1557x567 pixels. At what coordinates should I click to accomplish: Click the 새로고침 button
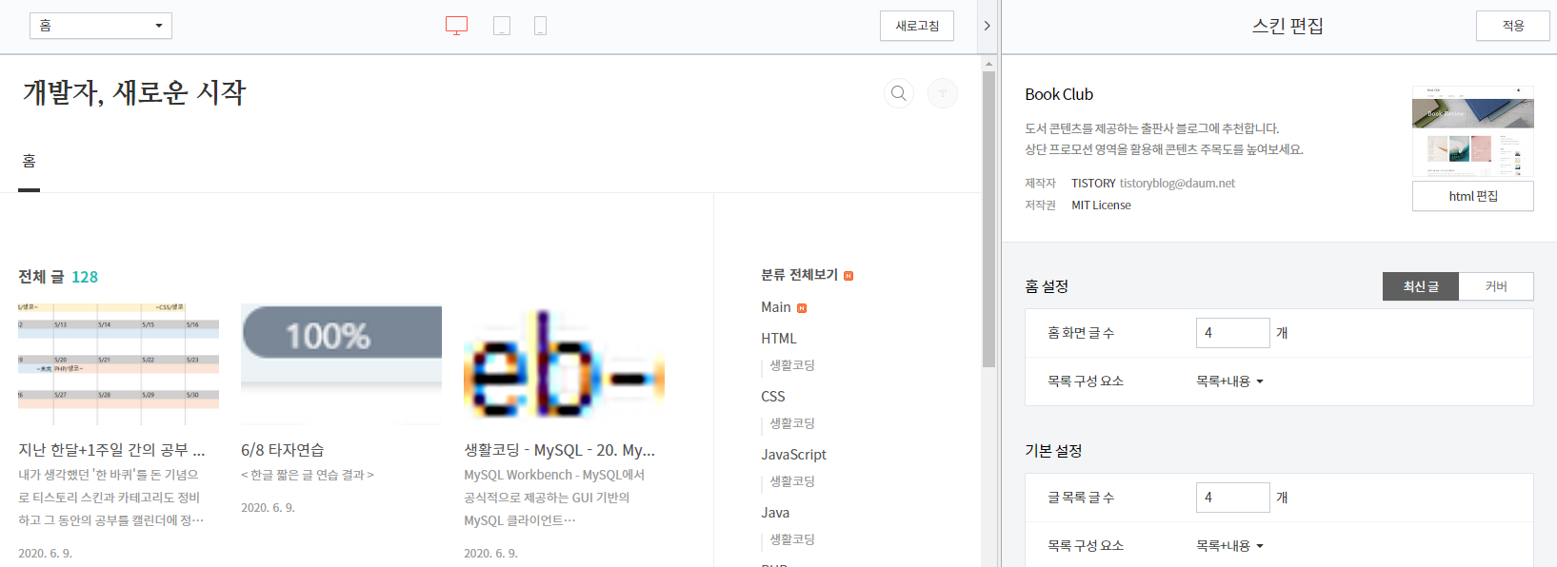[x=917, y=26]
